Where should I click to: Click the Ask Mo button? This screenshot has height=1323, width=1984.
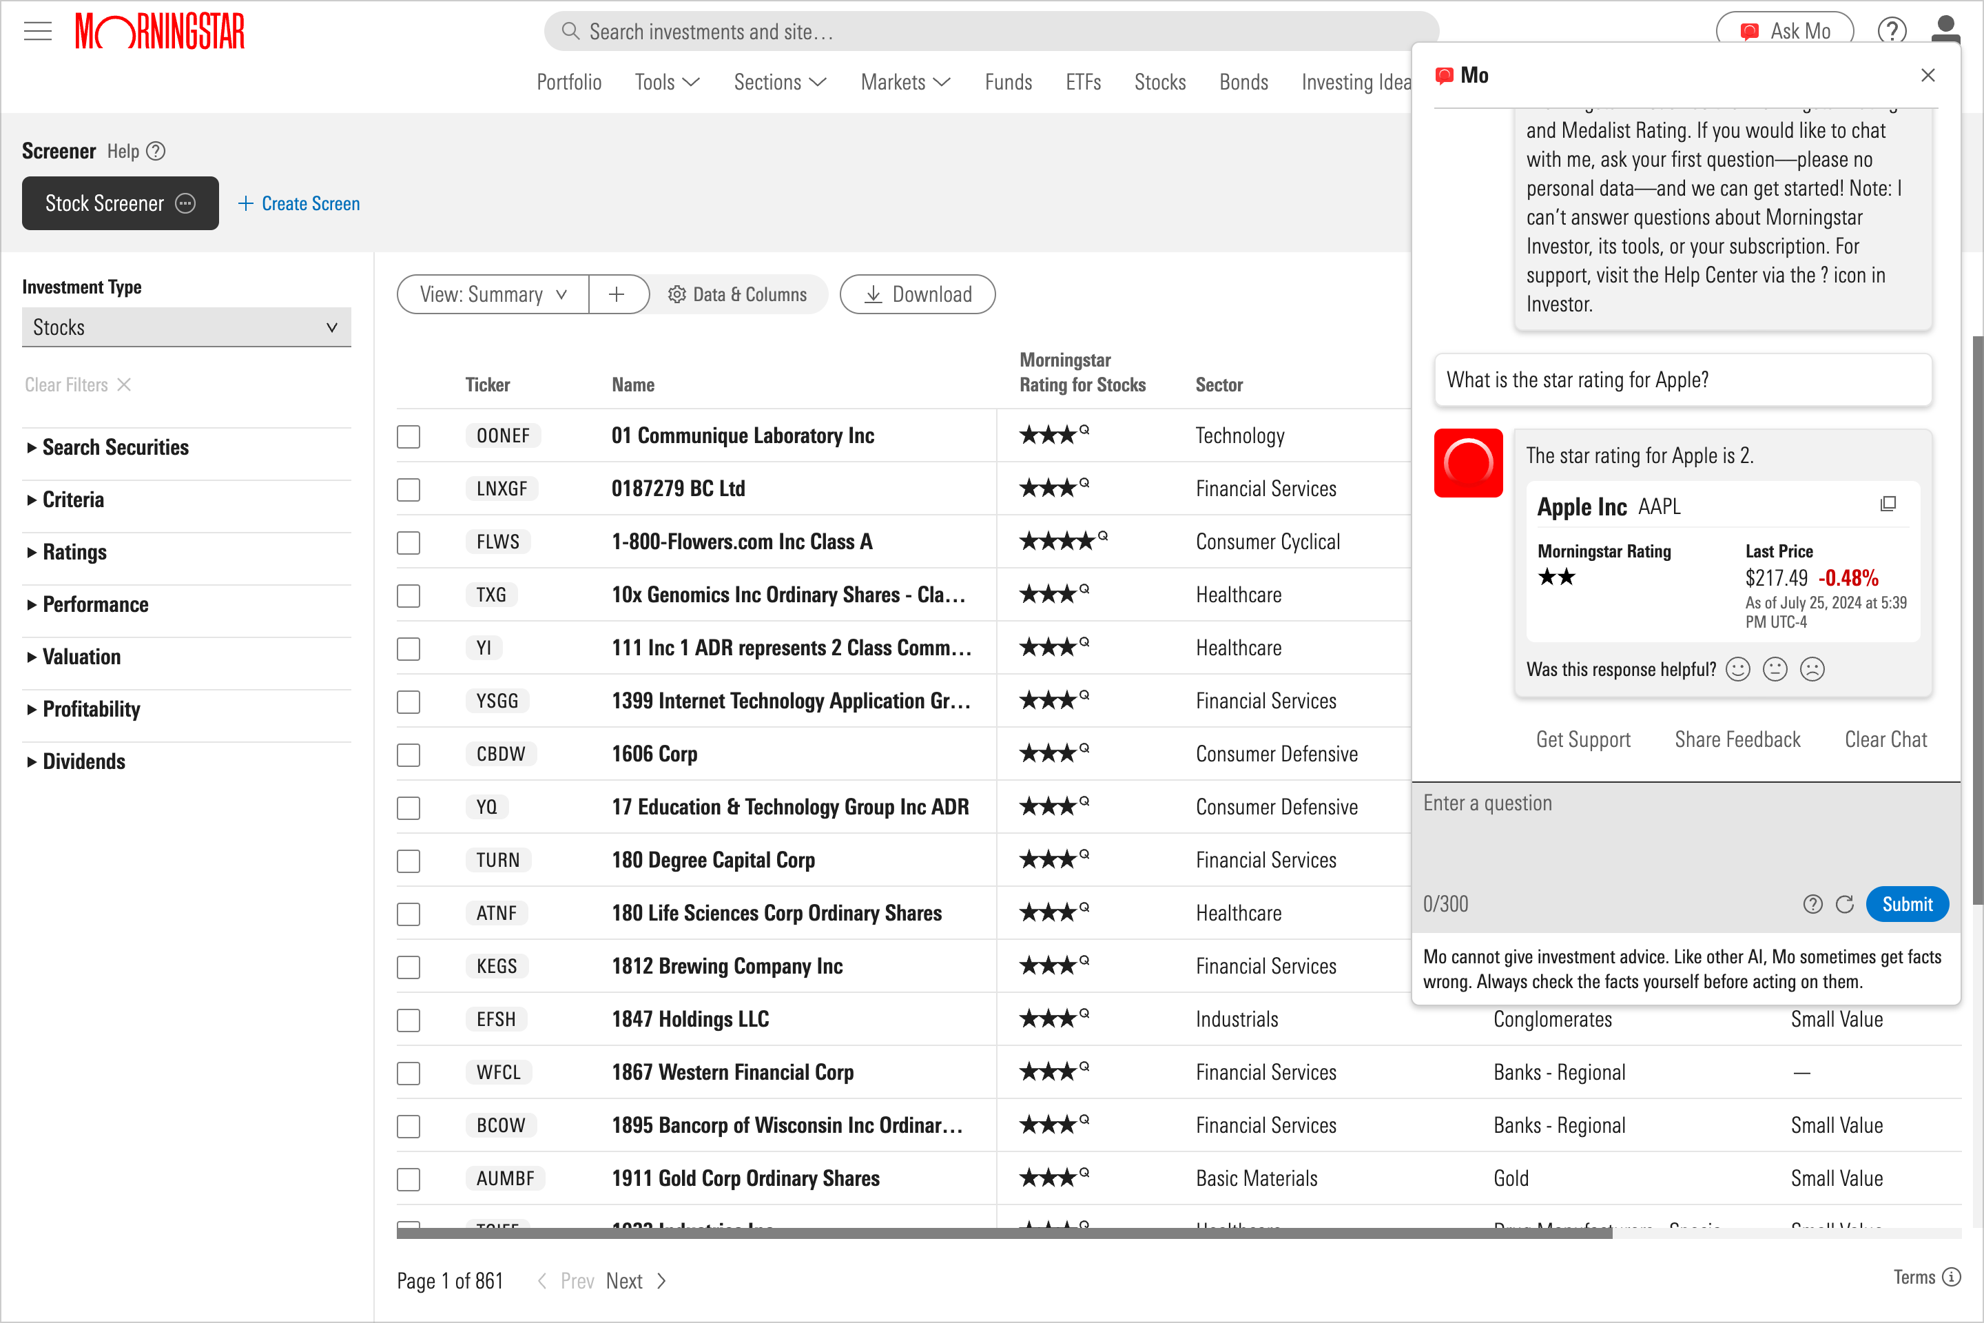[x=1785, y=31]
